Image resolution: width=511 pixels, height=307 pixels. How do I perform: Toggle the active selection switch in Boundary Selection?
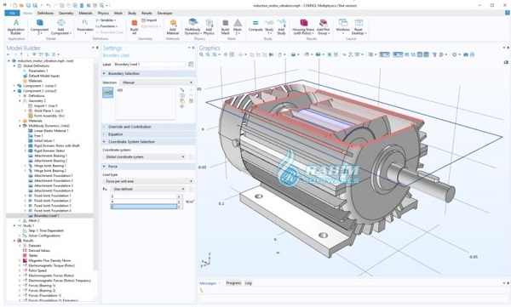(x=108, y=93)
